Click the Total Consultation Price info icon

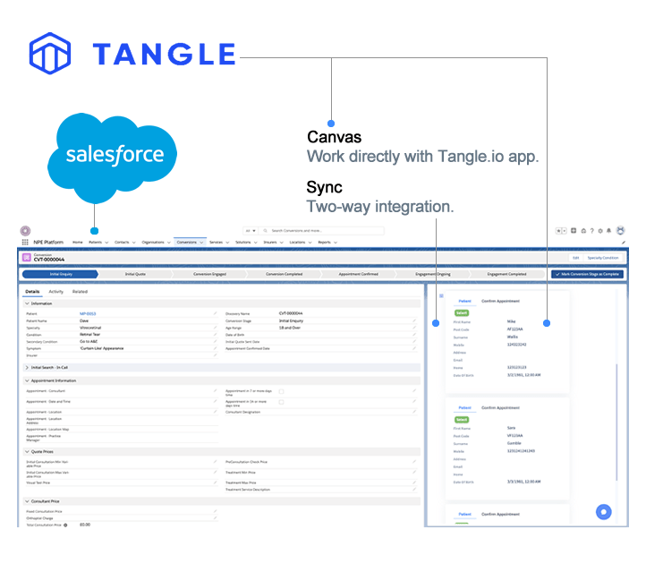(x=65, y=525)
